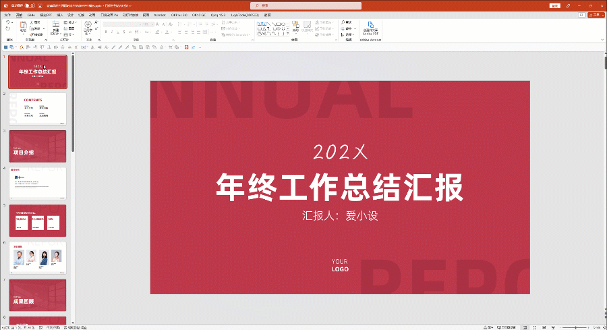Image resolution: width=607 pixels, height=330 pixels.
Task: Toggle Italic text formatting
Action: 112,32
